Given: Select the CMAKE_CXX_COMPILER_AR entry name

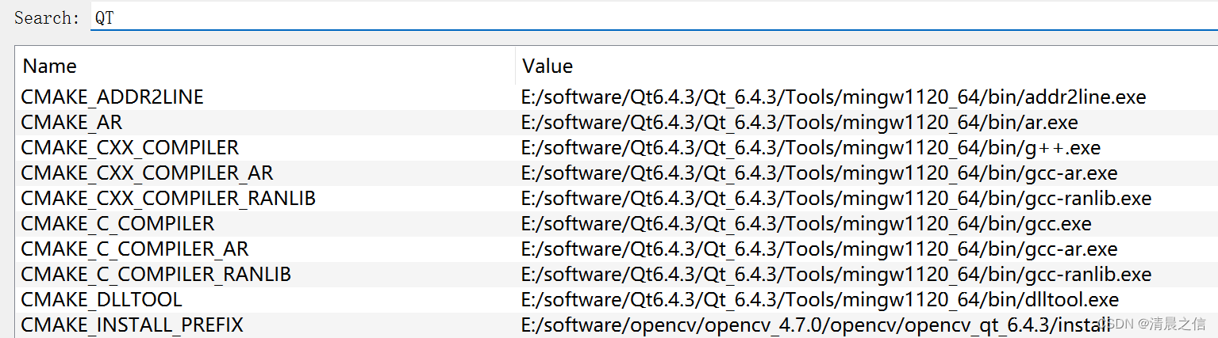Looking at the screenshot, I should point(147,173).
